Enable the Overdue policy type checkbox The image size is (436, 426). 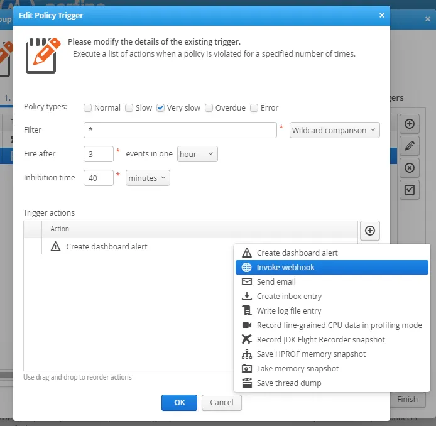point(209,107)
